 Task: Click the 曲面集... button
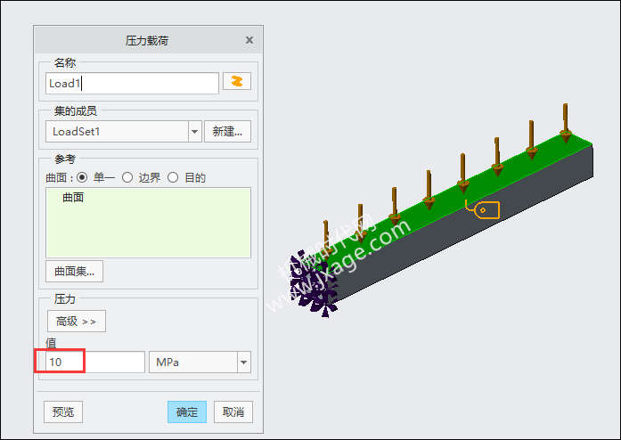tap(75, 272)
